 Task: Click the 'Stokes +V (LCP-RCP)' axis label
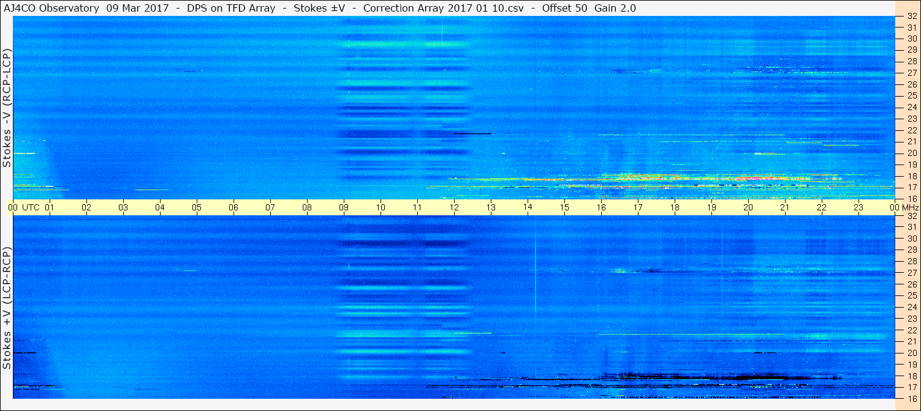pos(7,308)
